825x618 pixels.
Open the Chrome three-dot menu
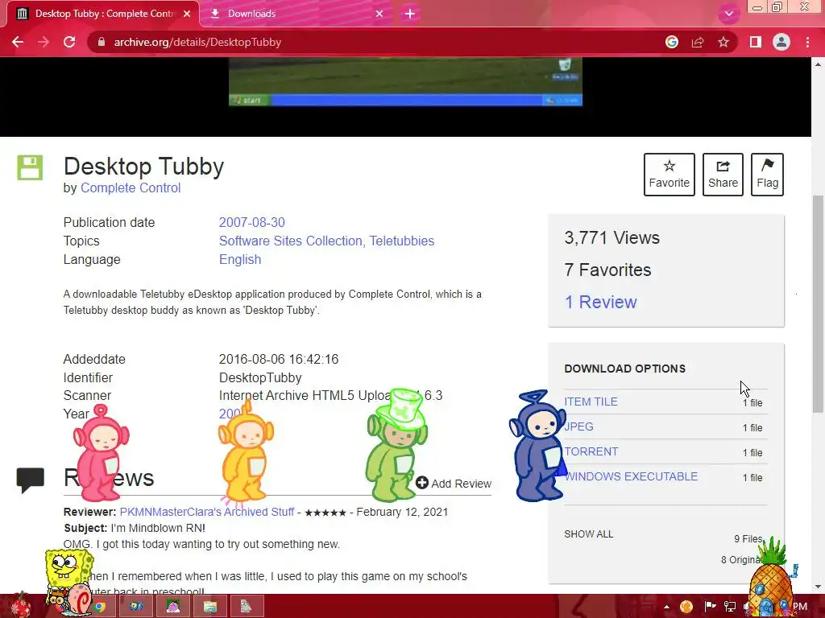click(807, 42)
